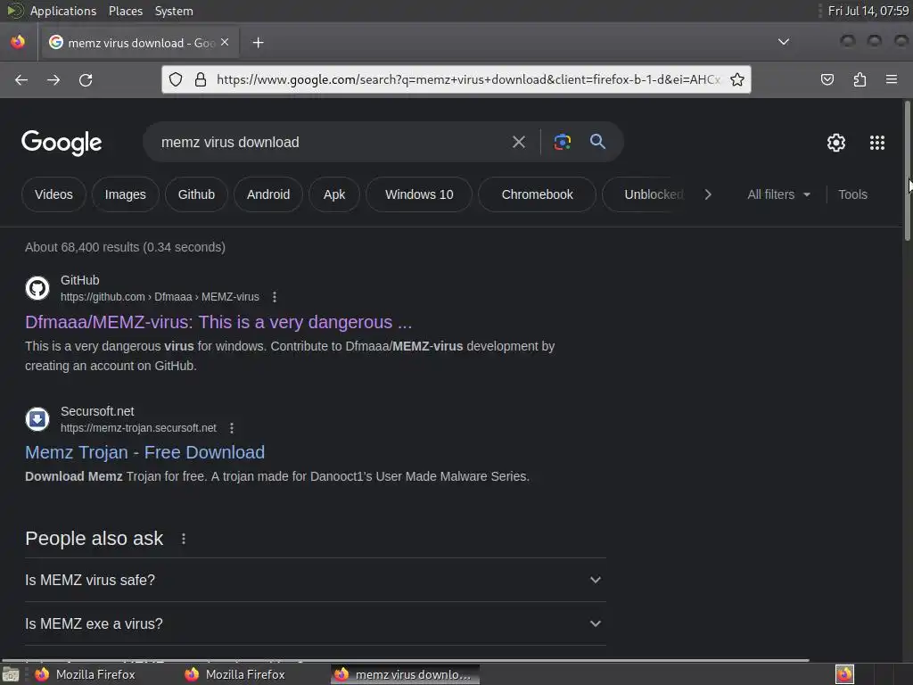Image resolution: width=913 pixels, height=685 pixels.
Task: Click the 'People also ask' heading
Action: click(95, 539)
